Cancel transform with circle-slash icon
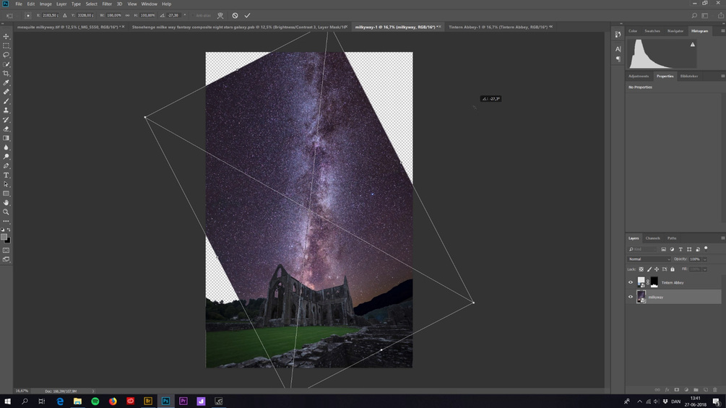The height and width of the screenshot is (408, 726). (x=235, y=15)
